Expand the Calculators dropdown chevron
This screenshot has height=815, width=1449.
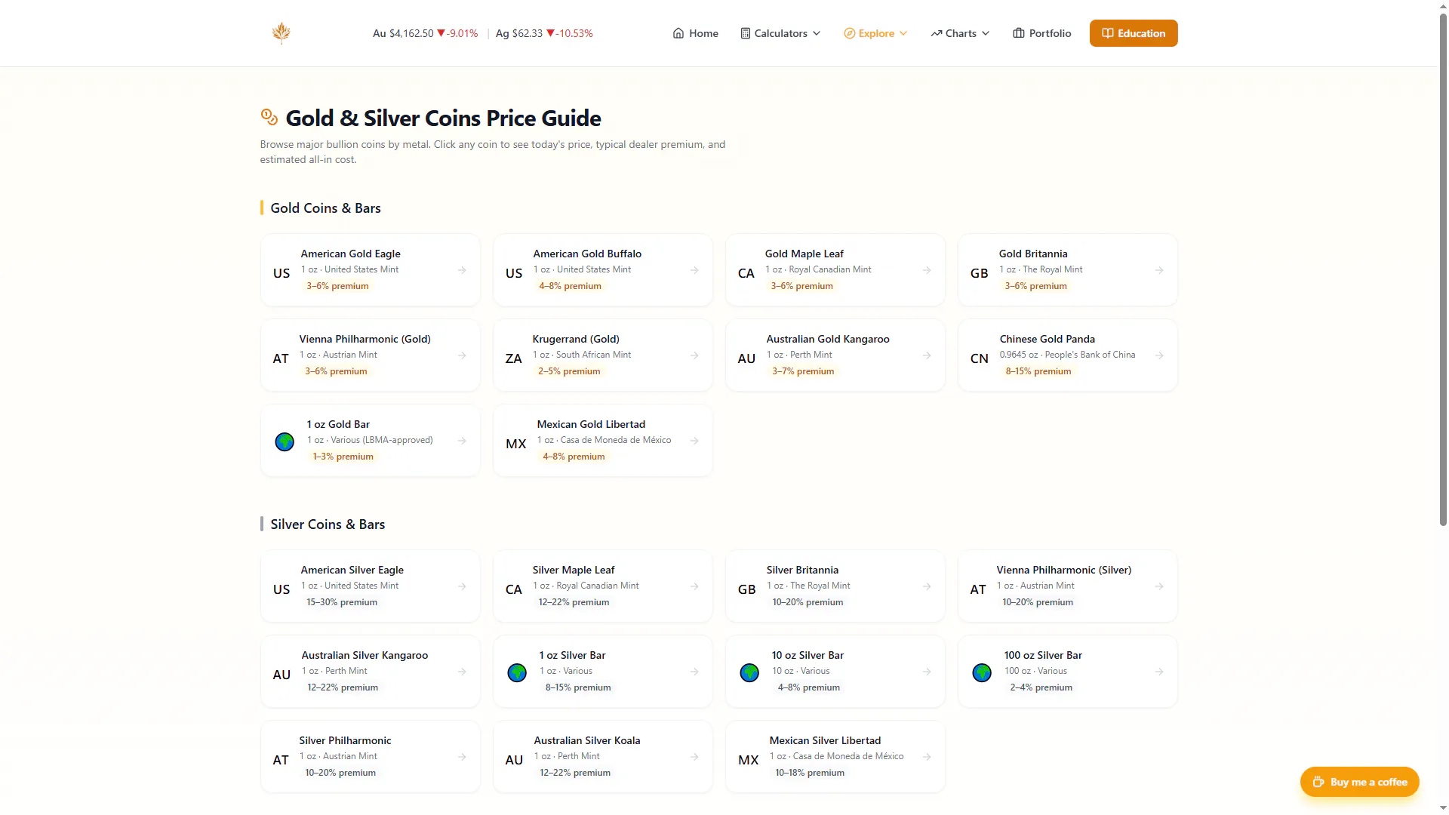click(817, 33)
